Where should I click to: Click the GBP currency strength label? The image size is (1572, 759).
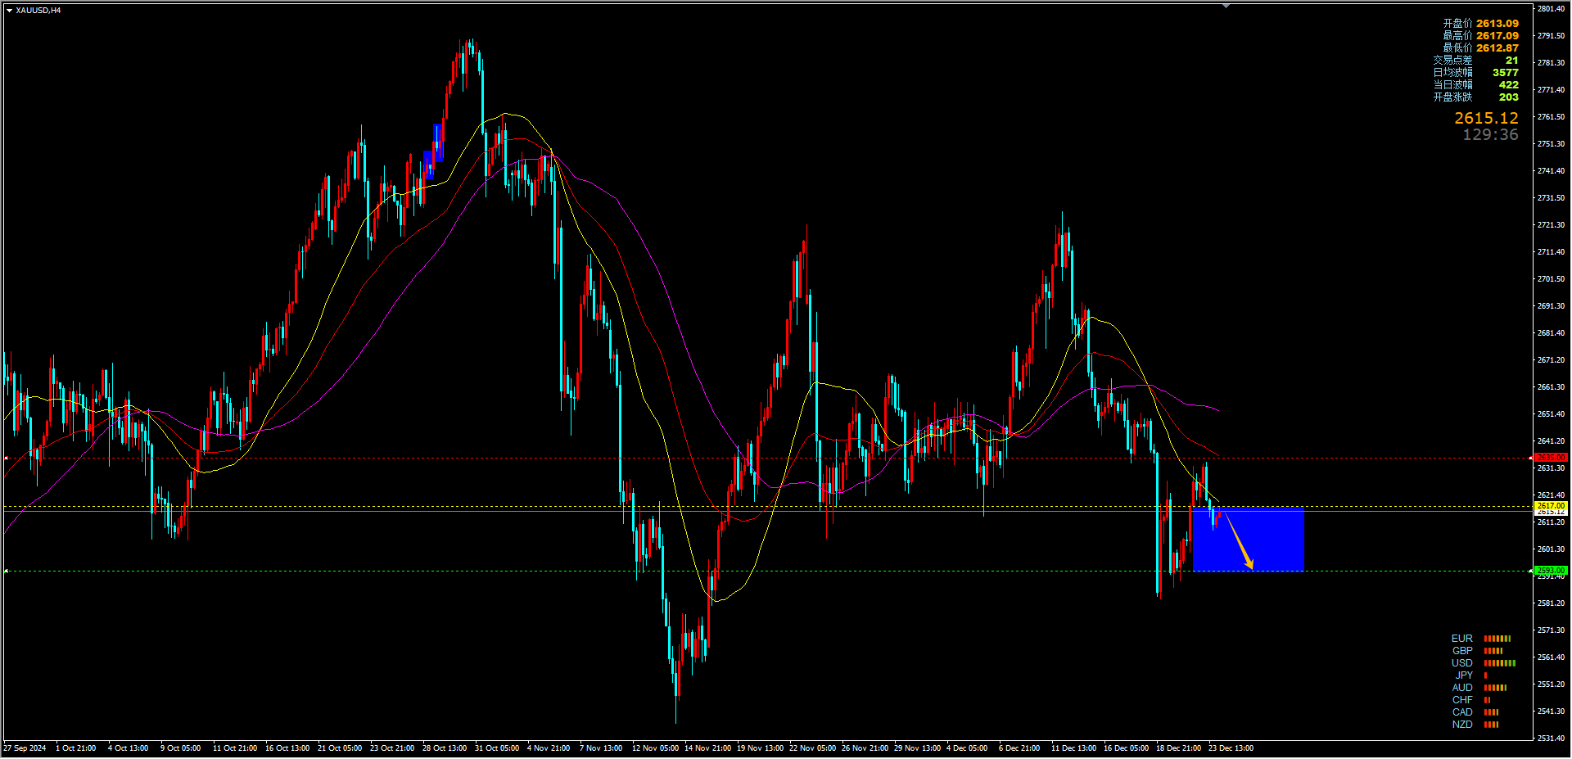click(1462, 651)
